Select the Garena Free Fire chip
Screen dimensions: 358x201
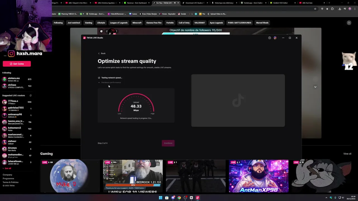click(x=154, y=23)
